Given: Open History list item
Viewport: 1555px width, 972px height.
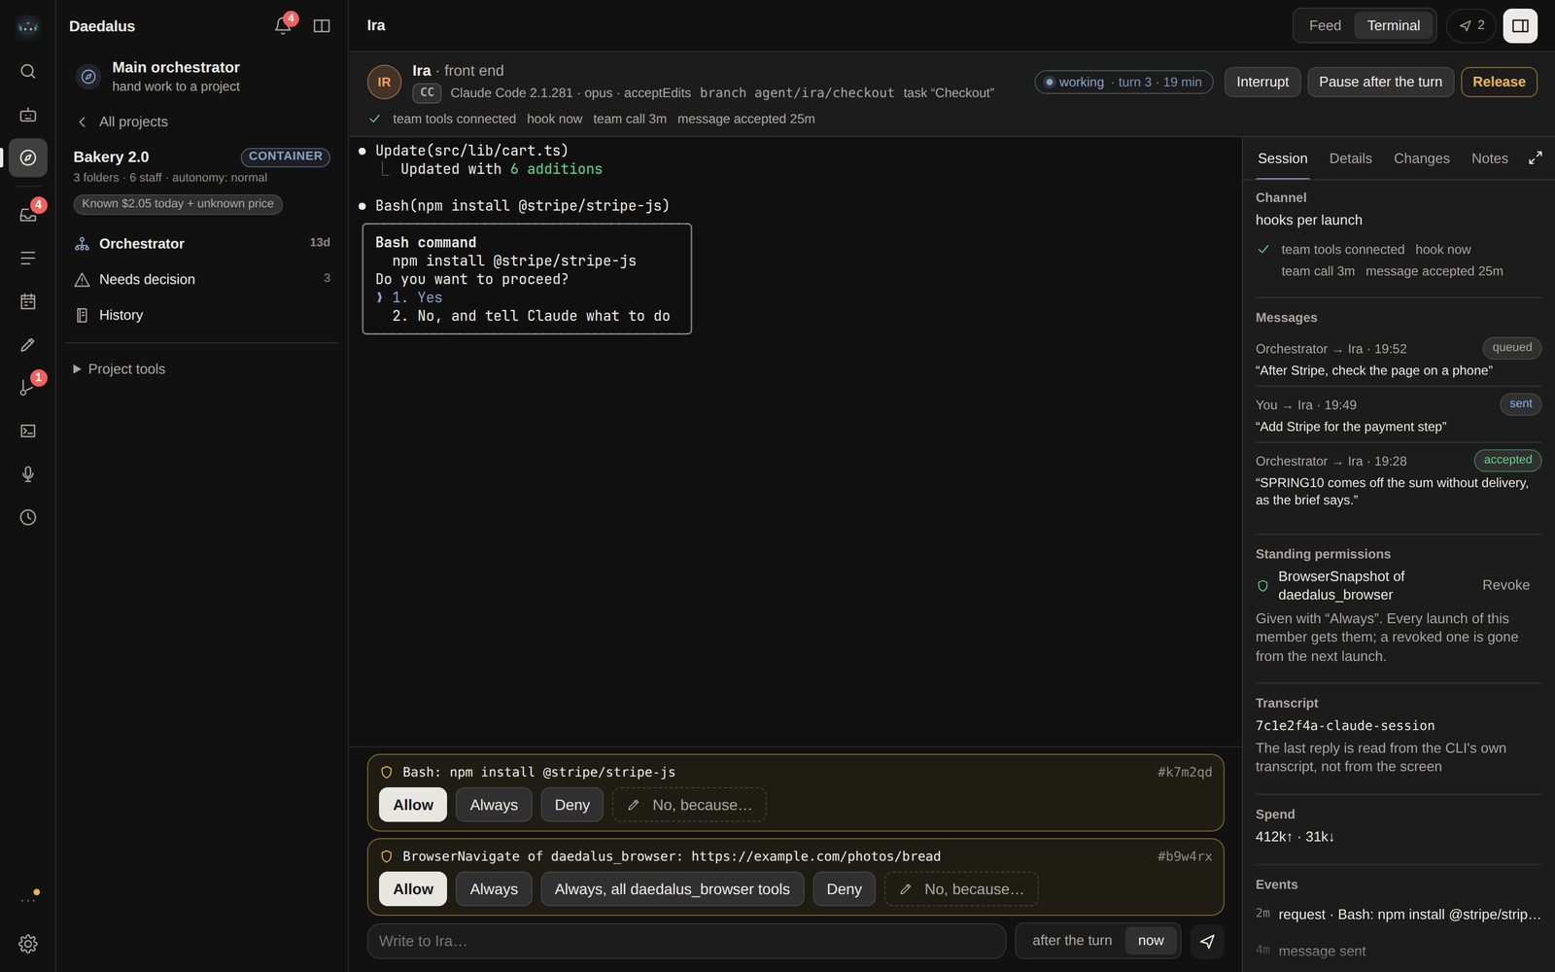Looking at the screenshot, I should [202, 315].
